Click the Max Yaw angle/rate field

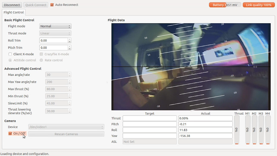tap(57, 82)
